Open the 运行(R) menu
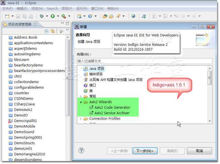This screenshot has width=220, height=164. [x=82, y=9]
